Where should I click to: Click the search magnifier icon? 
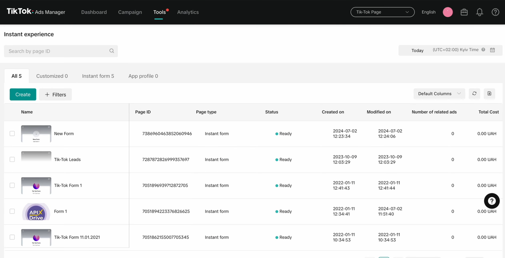(112, 51)
